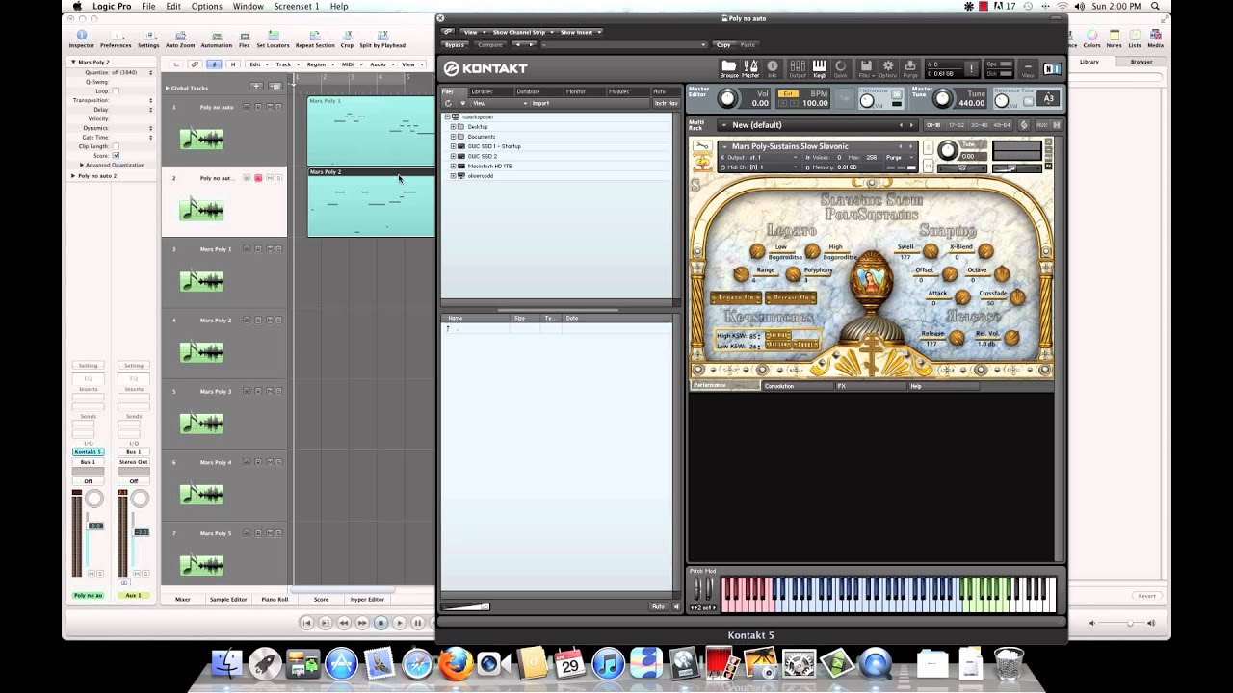Screen dimensions: 1233x693
Task: Open the Screenset 1 menu
Action: (x=297, y=7)
